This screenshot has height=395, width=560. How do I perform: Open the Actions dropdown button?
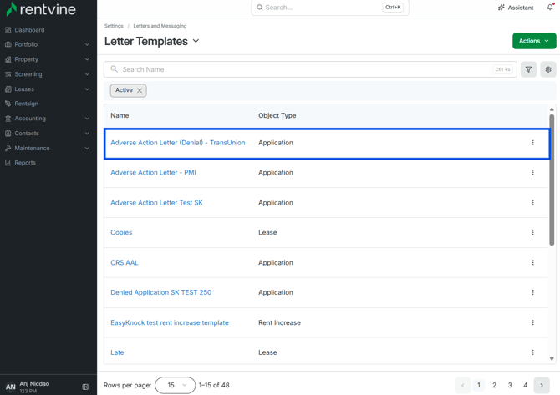click(534, 41)
